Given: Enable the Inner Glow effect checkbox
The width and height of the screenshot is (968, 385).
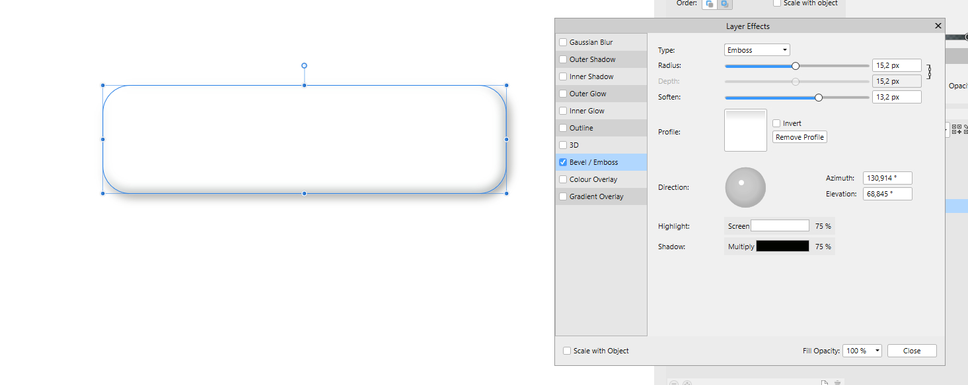Looking at the screenshot, I should pos(563,111).
